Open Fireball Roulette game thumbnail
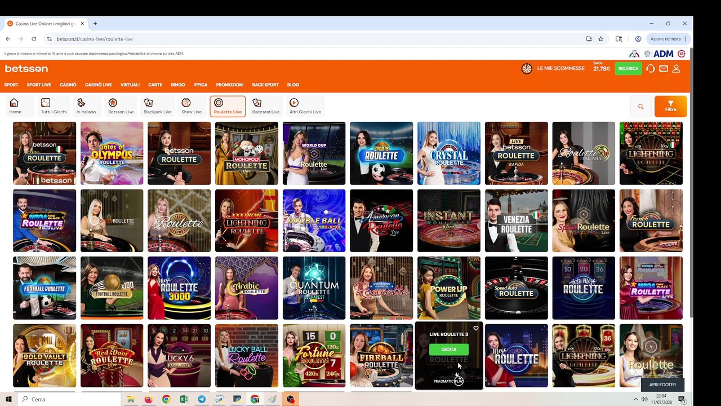The width and height of the screenshot is (721, 406). tap(381, 356)
